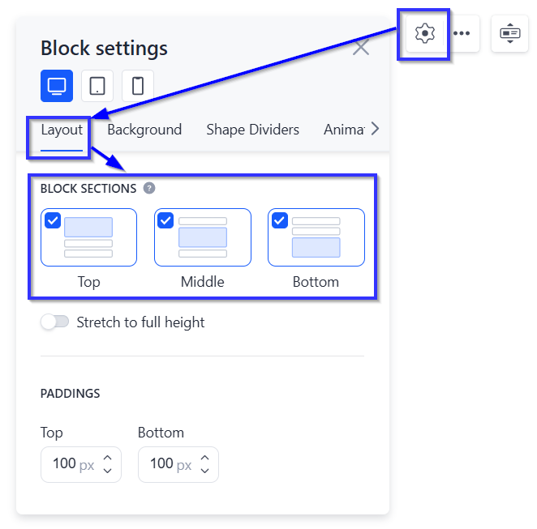
Task: Enable Stretch to full height toggle
Action: (55, 322)
